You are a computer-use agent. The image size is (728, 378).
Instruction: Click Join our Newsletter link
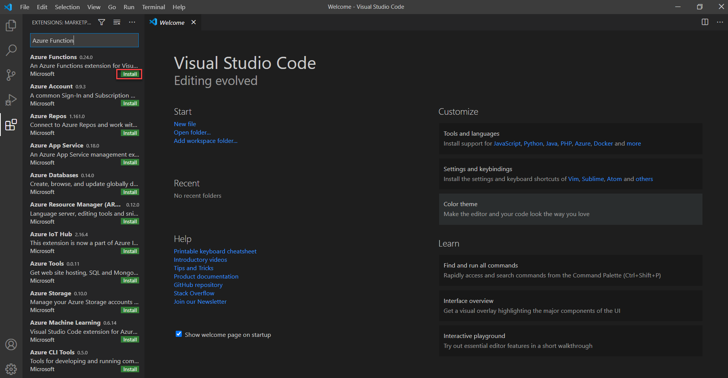200,301
